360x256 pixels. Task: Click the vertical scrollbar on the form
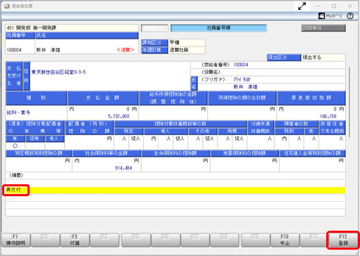click(349, 102)
